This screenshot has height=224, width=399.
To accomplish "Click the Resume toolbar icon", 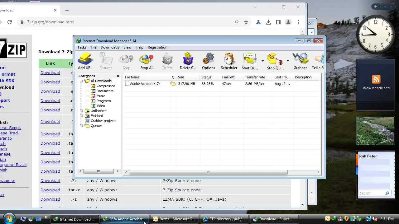I will click(106, 61).
